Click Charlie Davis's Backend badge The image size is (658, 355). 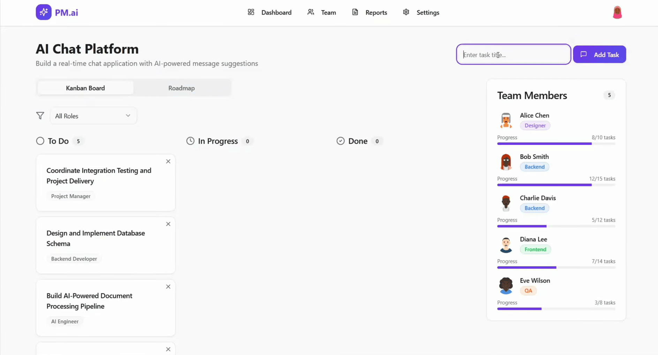click(535, 208)
